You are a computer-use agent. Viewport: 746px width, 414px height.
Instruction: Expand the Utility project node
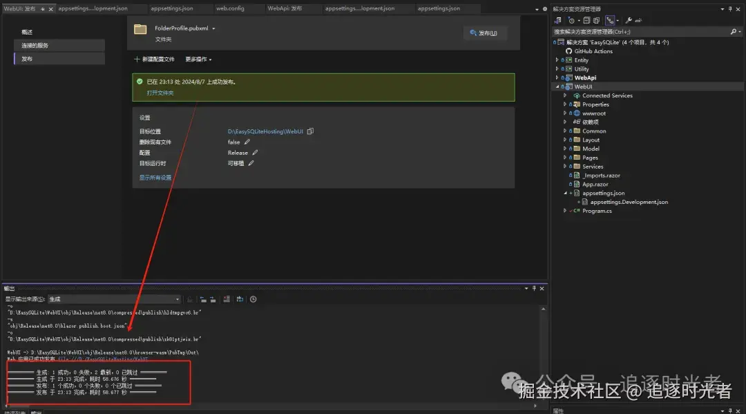click(x=557, y=69)
